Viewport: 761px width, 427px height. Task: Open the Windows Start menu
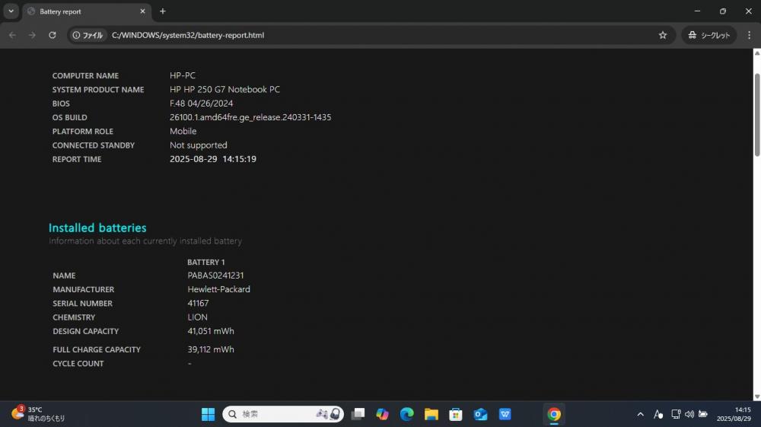[x=209, y=414]
